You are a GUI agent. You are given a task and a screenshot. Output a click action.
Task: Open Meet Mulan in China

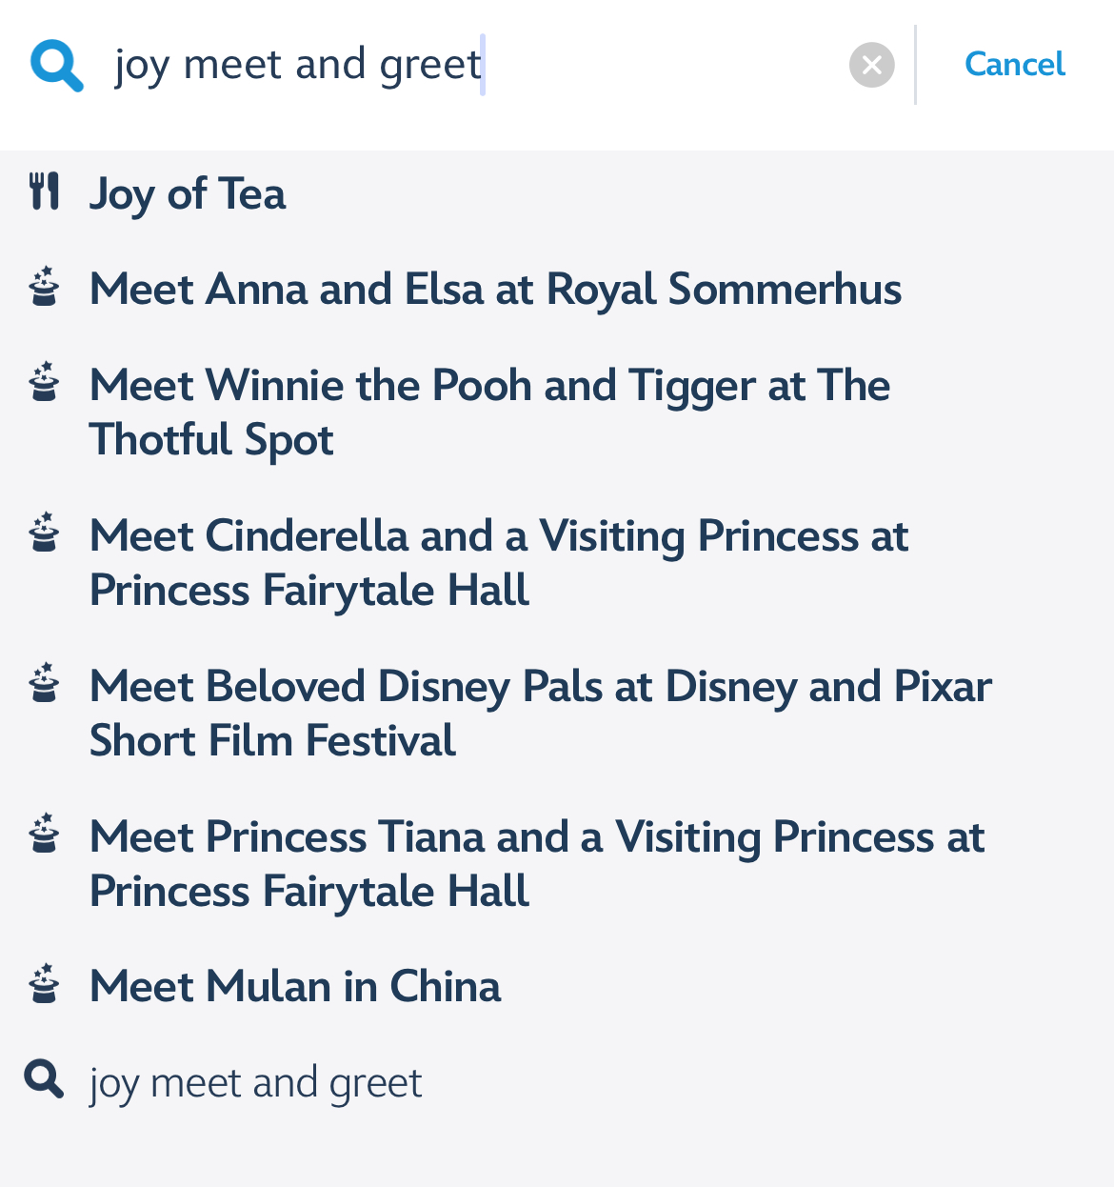(295, 986)
